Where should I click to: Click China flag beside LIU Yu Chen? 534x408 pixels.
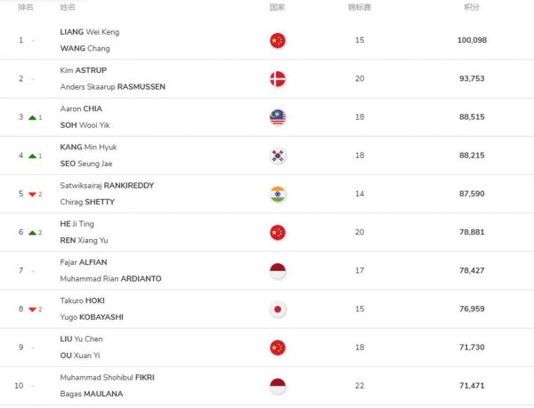point(278,348)
